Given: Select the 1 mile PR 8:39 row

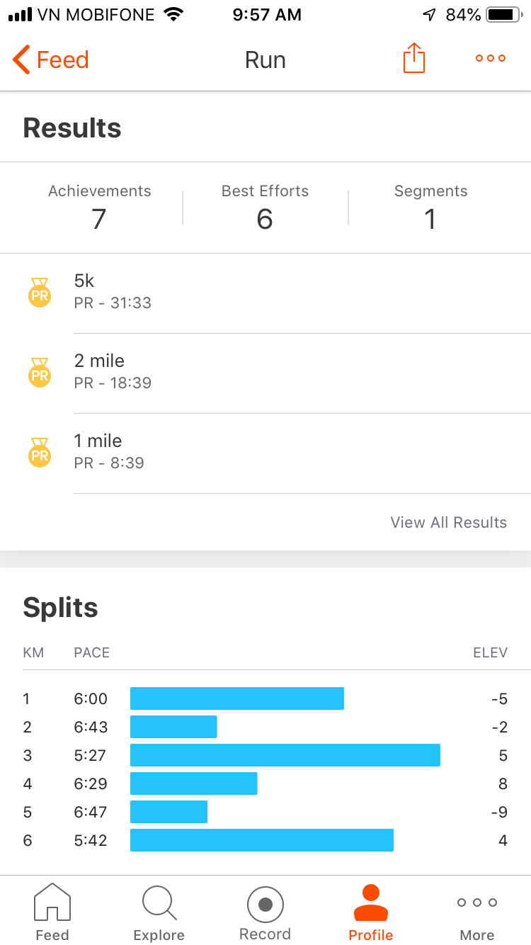Looking at the screenshot, I should (265, 453).
